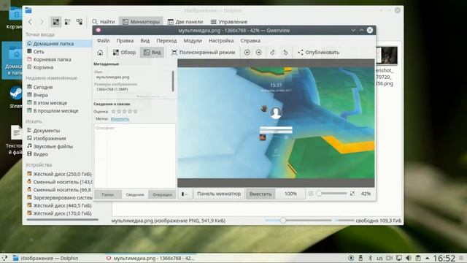467x263 pixels.
Task: Rate image with the fifth star
Action: [x=135, y=111]
